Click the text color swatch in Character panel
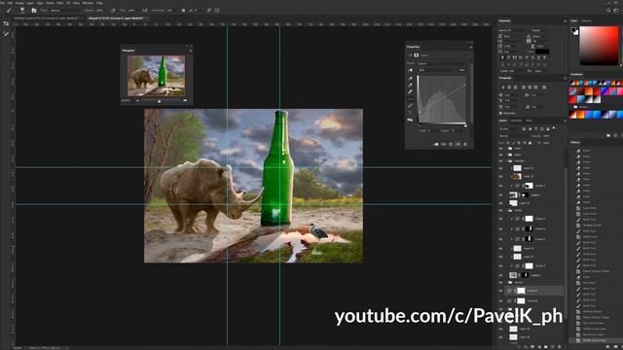Image resolution: width=623 pixels, height=350 pixels. pyautogui.click(x=542, y=52)
